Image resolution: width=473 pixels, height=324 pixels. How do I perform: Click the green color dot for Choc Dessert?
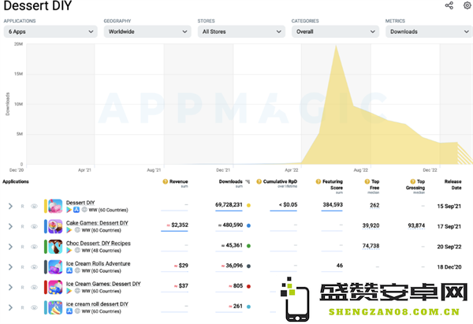(x=248, y=246)
